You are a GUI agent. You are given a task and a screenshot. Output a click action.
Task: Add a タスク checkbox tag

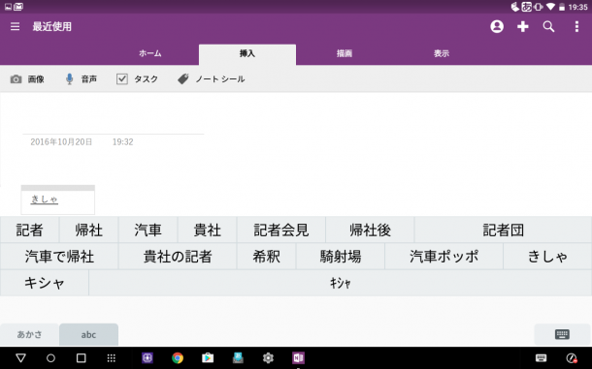(x=137, y=79)
